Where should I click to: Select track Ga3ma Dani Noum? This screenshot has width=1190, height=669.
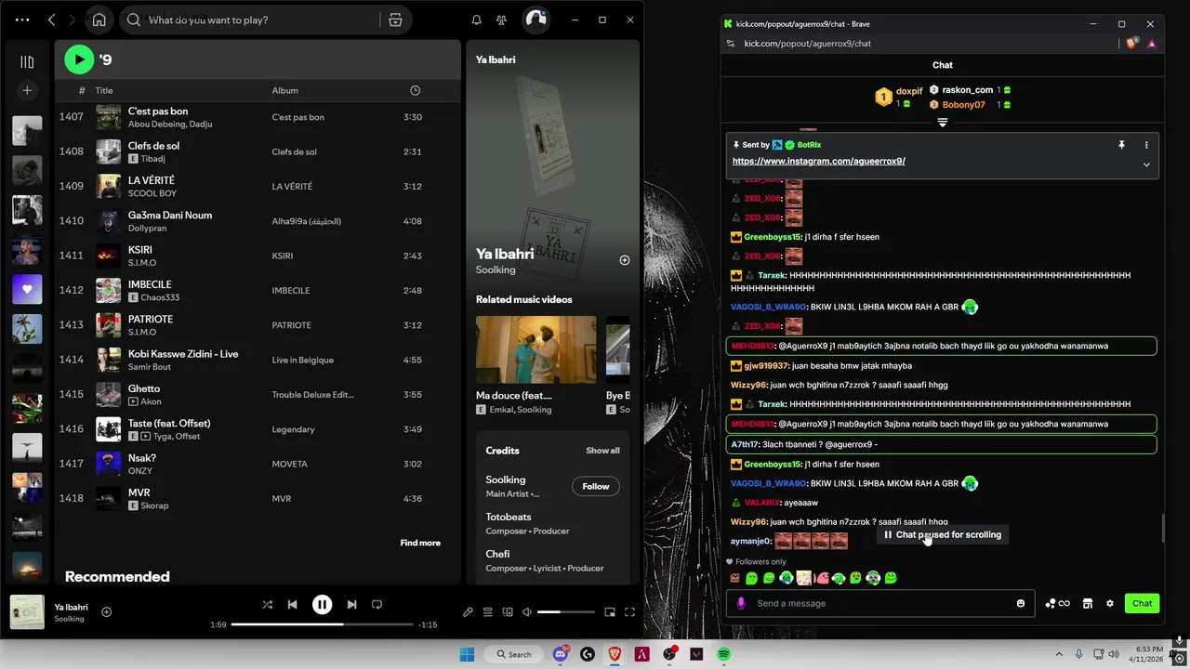point(257,221)
